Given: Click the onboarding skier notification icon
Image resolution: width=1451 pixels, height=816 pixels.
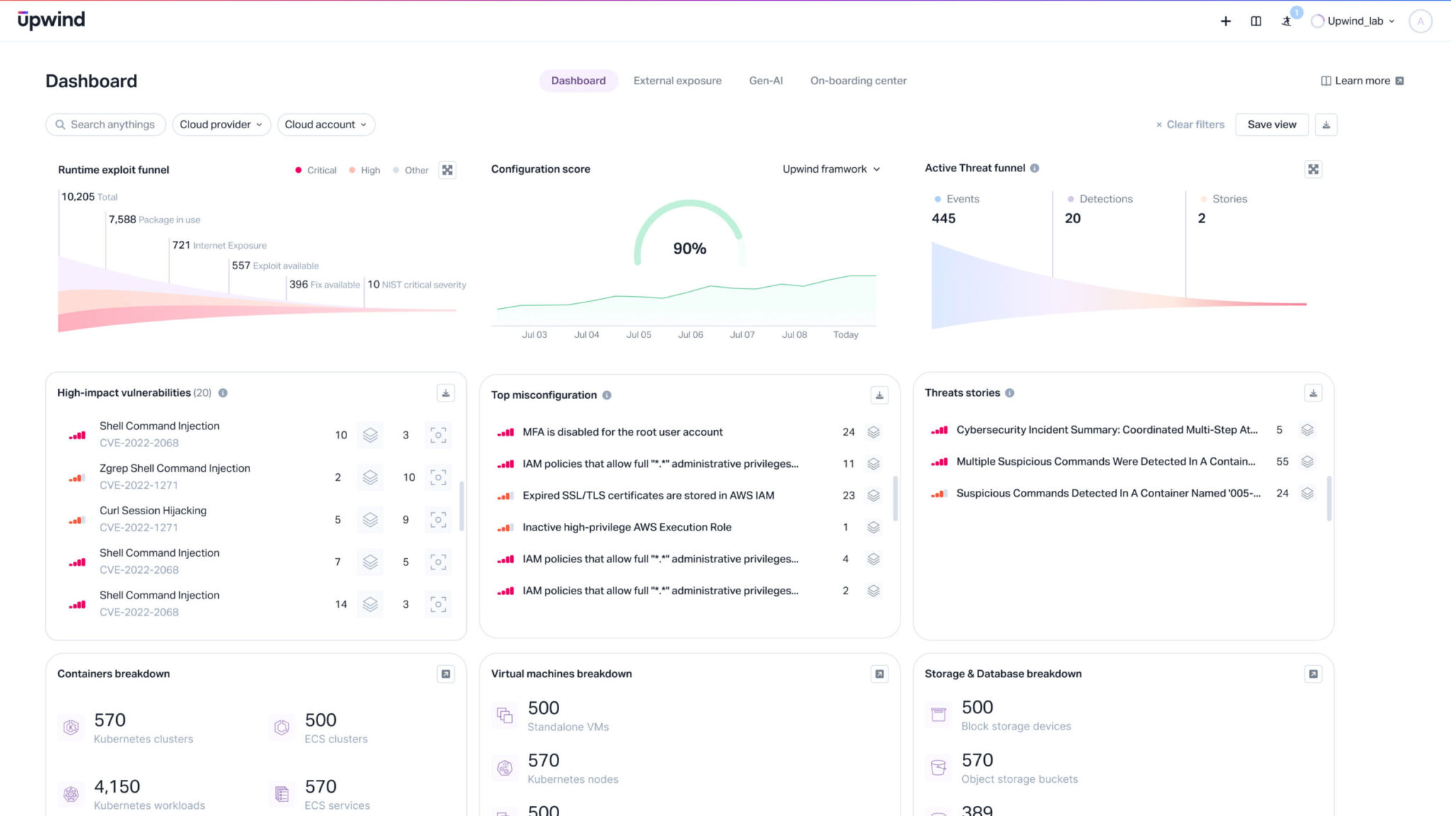Looking at the screenshot, I should (x=1287, y=21).
